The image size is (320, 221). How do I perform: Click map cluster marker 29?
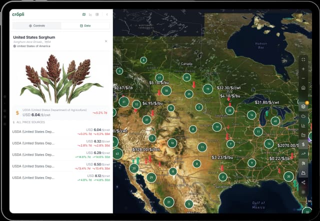[x=151, y=177]
